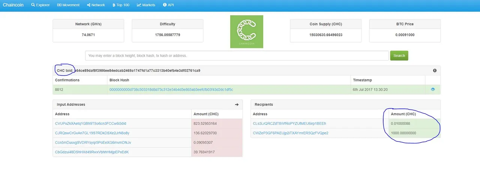Click arrow icon in Input Addresses header
The image size is (480, 186).
click(237, 105)
